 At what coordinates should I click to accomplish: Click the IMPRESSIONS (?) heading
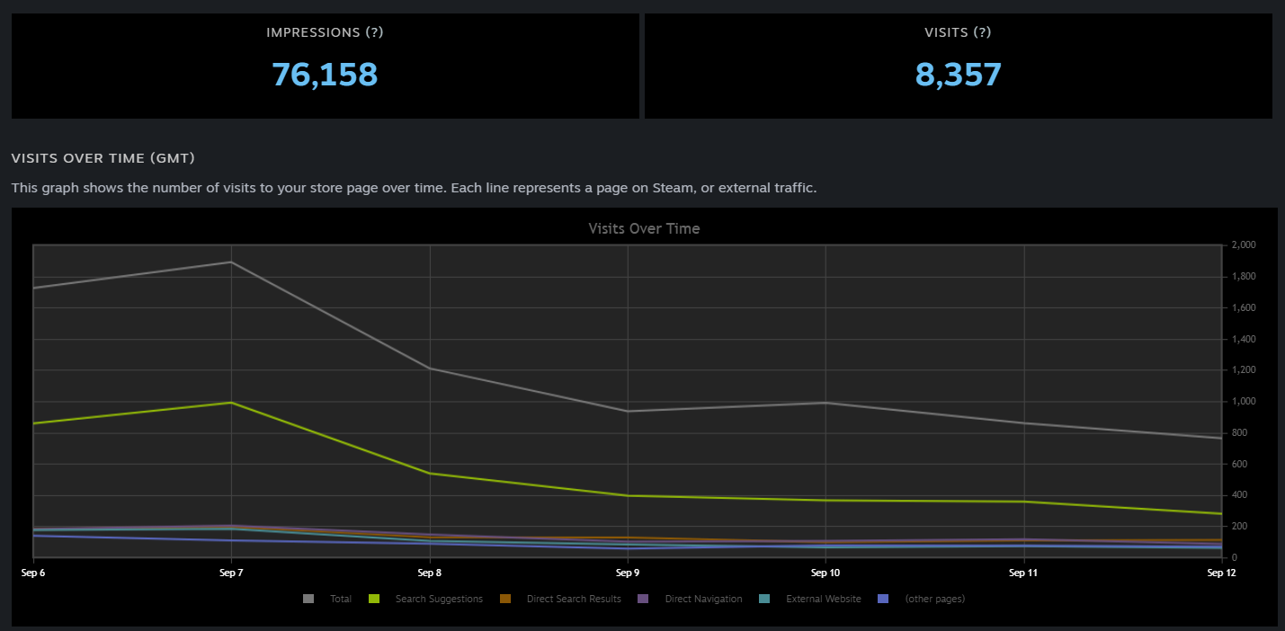point(325,32)
